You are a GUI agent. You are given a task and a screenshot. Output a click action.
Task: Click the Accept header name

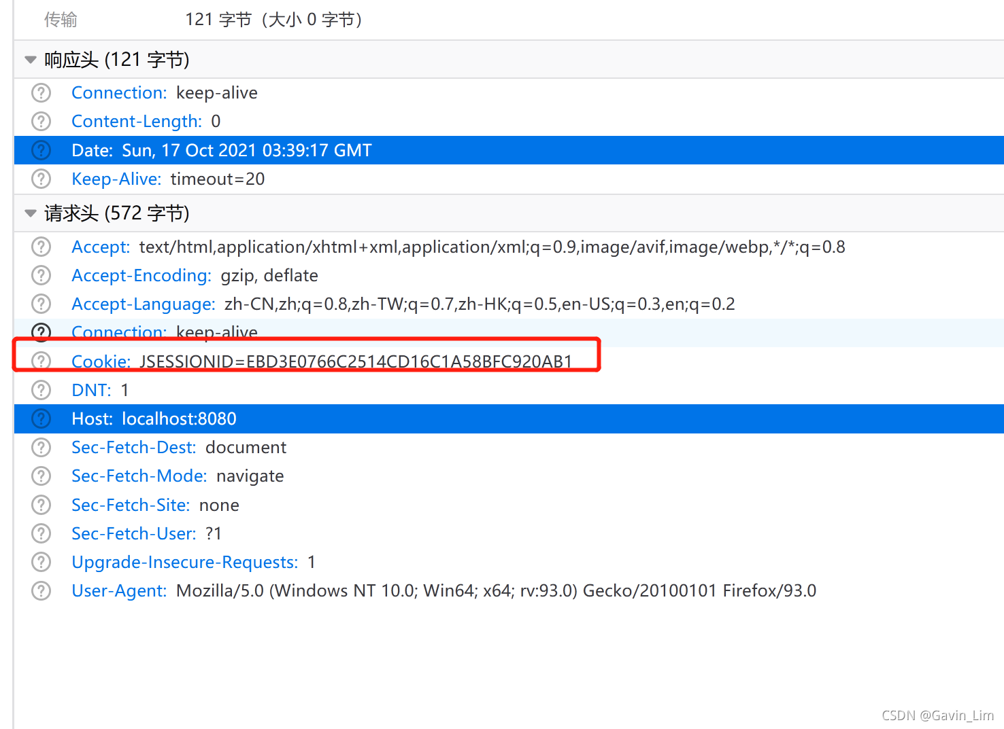click(x=101, y=247)
